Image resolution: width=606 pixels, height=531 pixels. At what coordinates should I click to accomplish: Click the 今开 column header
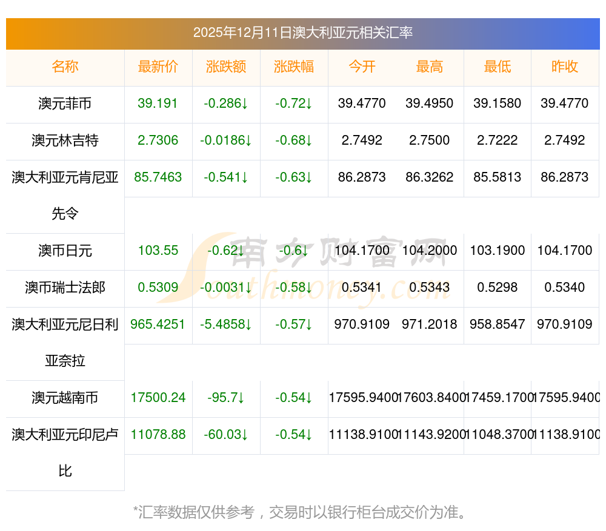362,67
